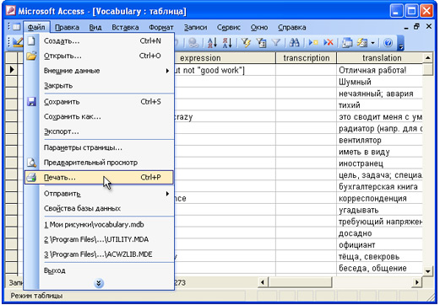Viewport: 440px width, 305px height.
Task: Click the Access icon in the title bar
Action: coord(11,11)
